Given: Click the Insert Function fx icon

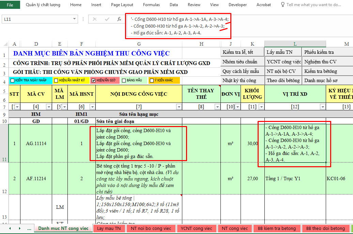Looking at the screenshot, I should click(119, 19).
